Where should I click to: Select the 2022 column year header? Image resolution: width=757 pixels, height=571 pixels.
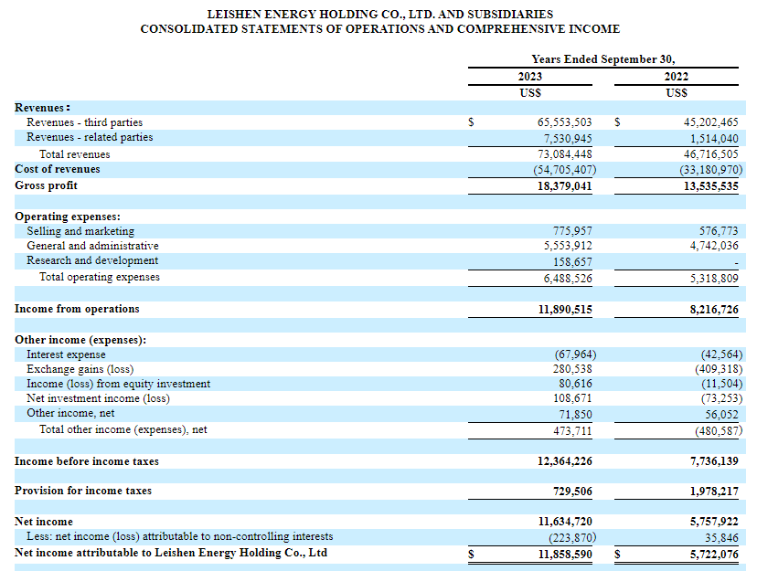click(677, 77)
